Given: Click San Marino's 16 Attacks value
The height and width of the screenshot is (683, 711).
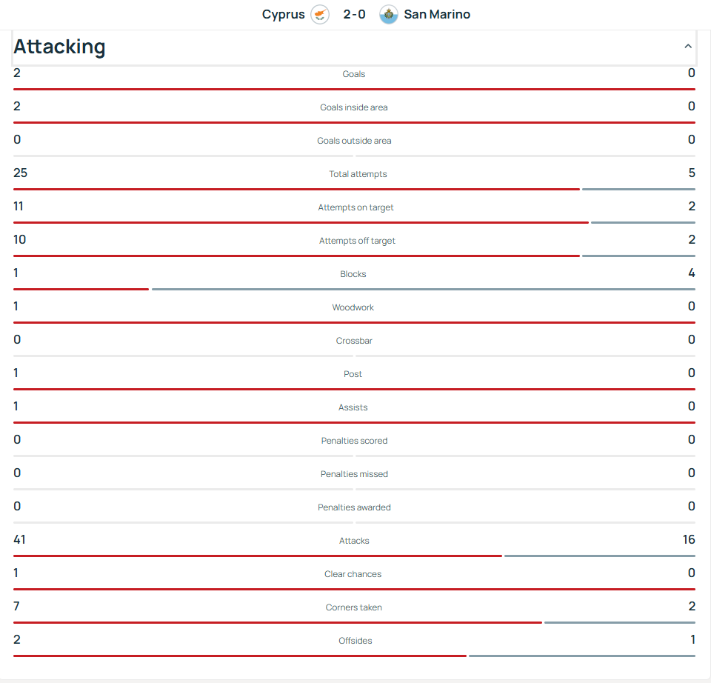Looking at the screenshot, I should [x=689, y=540].
